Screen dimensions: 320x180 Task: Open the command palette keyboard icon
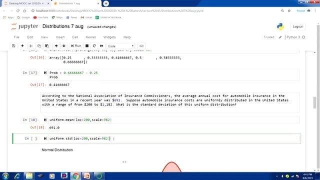point(141,46)
